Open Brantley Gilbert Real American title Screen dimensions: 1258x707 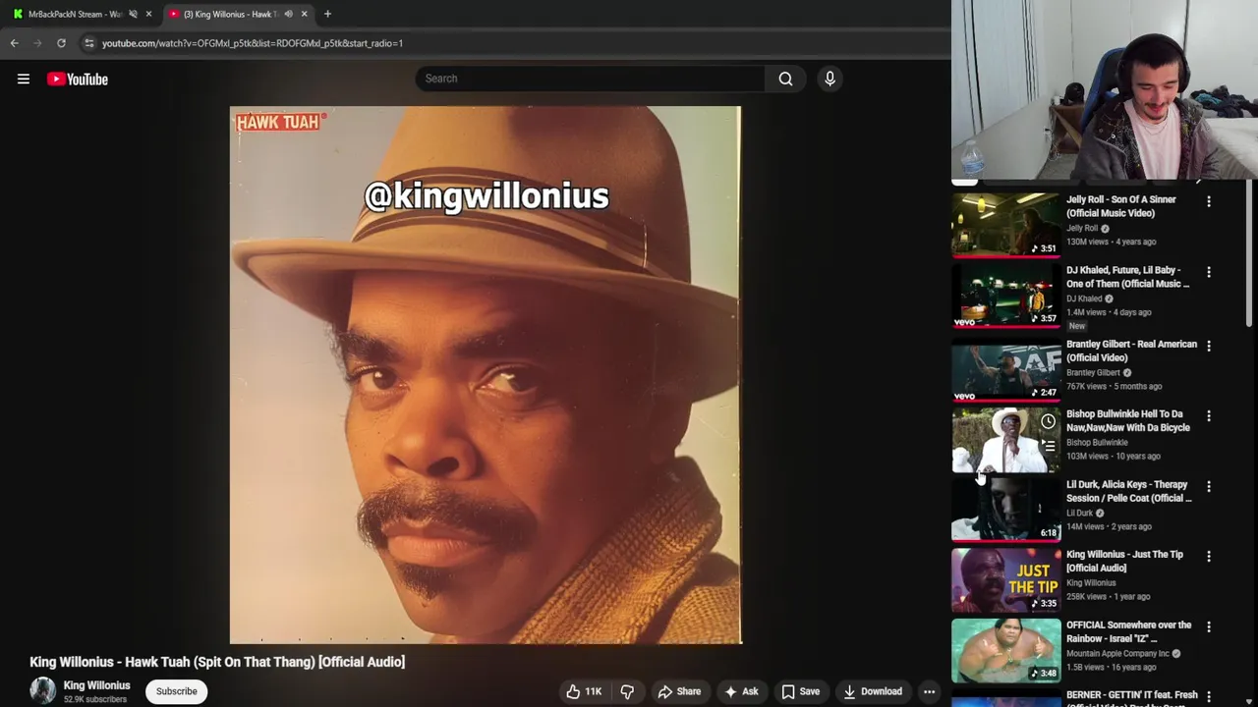point(1131,351)
